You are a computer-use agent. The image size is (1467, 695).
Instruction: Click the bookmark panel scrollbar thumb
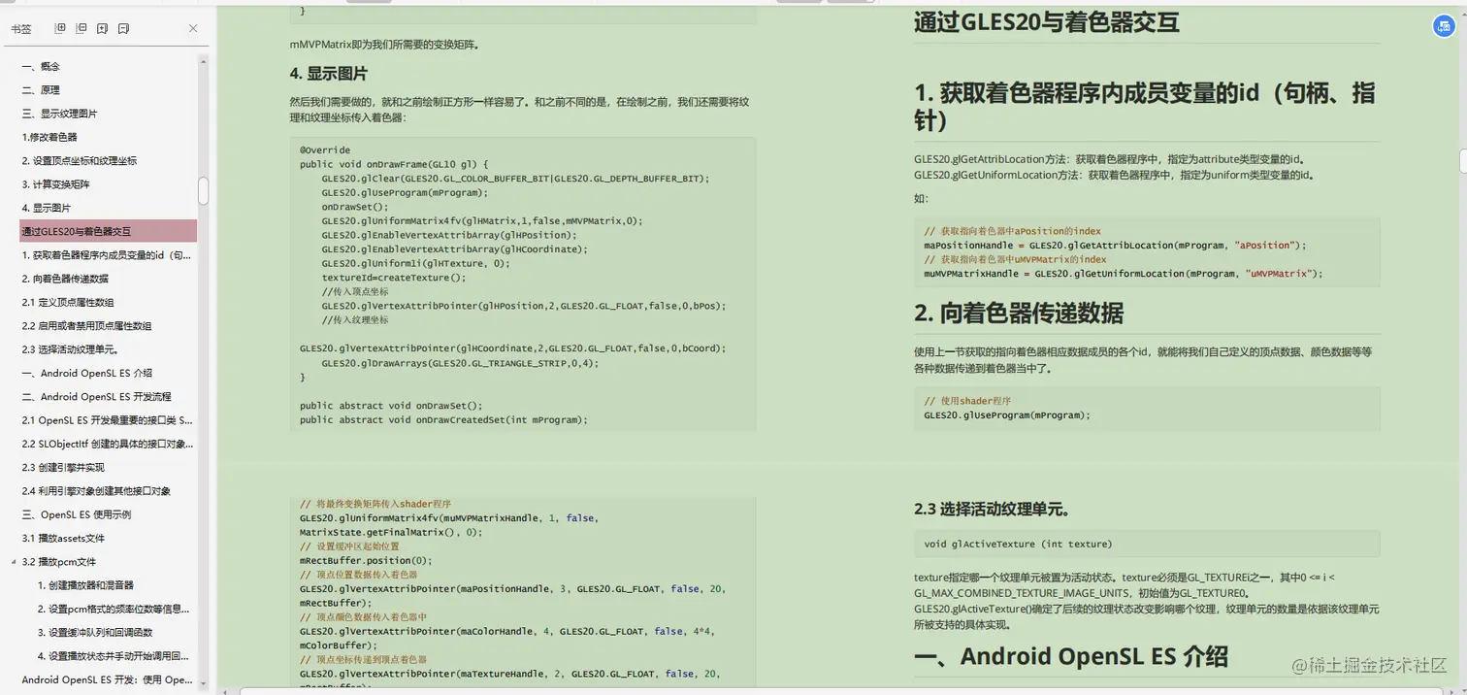point(204,190)
